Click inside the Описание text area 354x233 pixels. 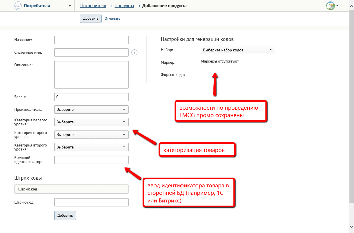click(x=91, y=75)
